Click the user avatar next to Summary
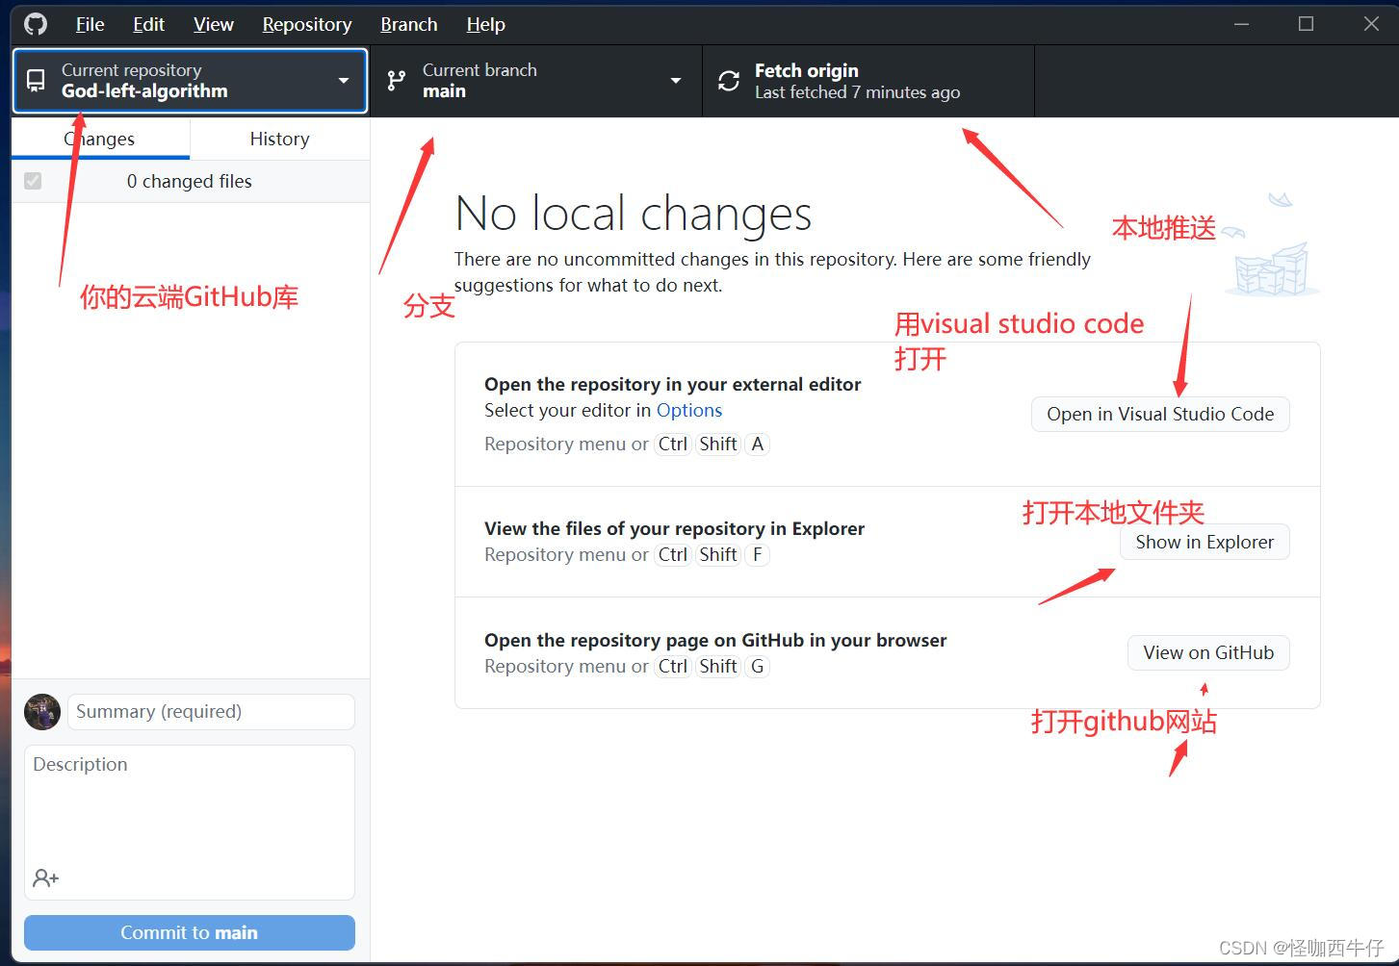This screenshot has width=1399, height=966. click(42, 712)
